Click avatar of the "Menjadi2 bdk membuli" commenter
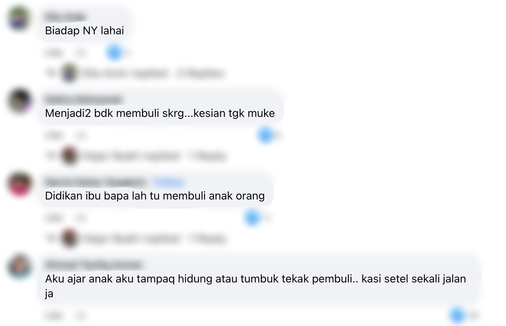Viewport: 506px width, 326px height. coord(19,100)
